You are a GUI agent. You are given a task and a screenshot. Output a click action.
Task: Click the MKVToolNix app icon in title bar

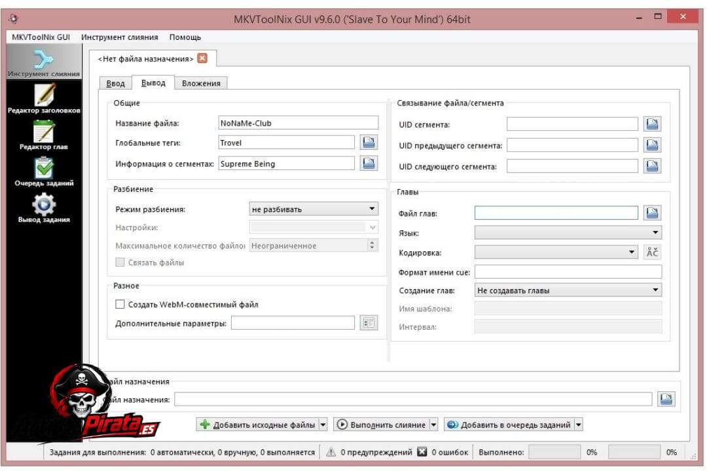[14, 18]
